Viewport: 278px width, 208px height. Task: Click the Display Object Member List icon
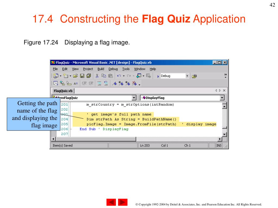click(56, 83)
